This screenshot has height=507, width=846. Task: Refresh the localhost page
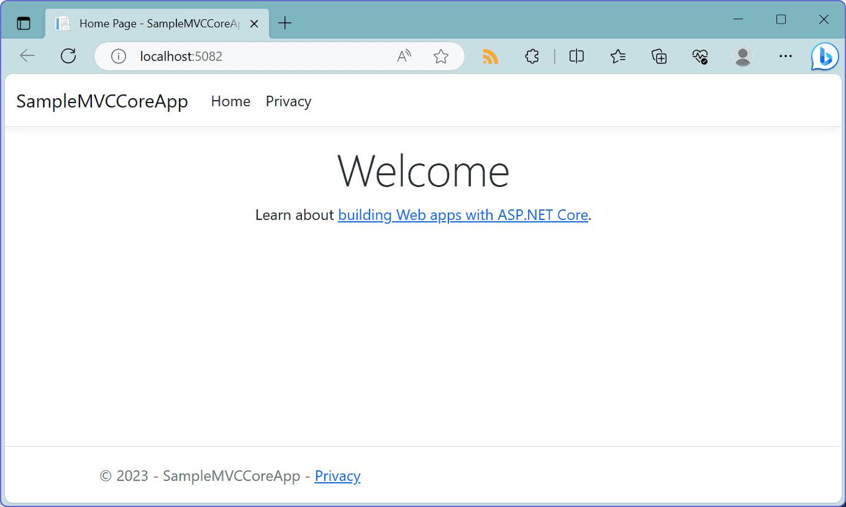pyautogui.click(x=68, y=56)
